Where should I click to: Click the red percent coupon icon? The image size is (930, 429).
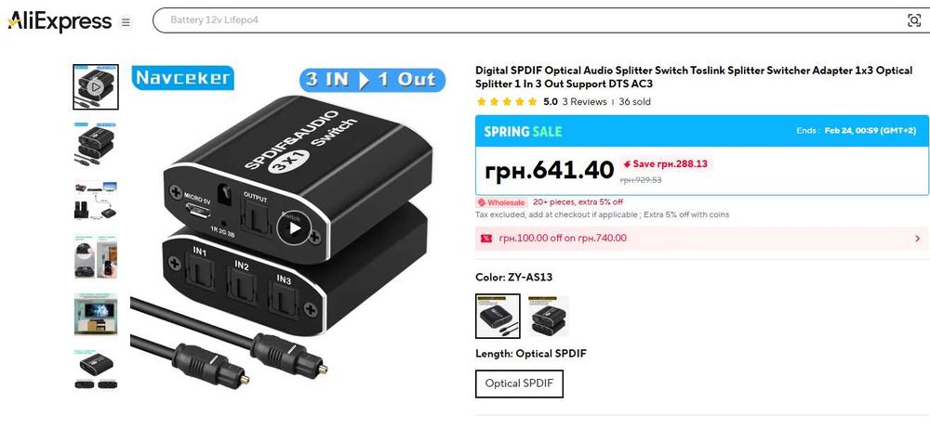click(x=486, y=239)
